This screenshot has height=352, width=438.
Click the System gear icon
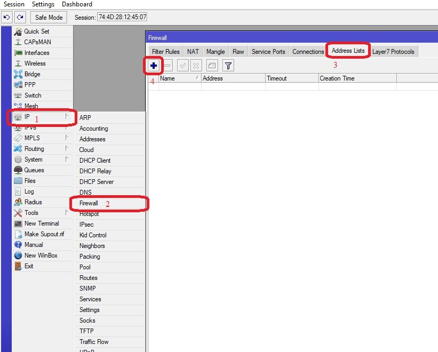(x=18, y=159)
